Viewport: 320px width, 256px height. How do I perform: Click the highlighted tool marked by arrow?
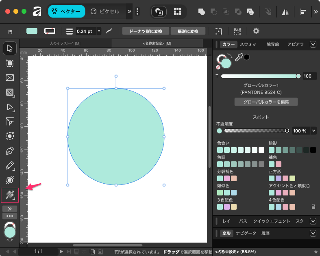(10, 195)
